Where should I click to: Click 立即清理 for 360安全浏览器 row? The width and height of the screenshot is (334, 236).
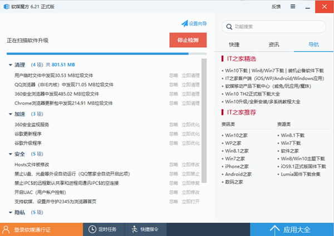point(190,94)
